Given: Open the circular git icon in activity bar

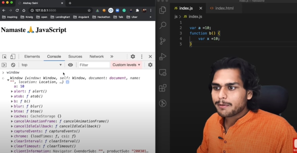Looking at the screenshot, I should (163, 103).
